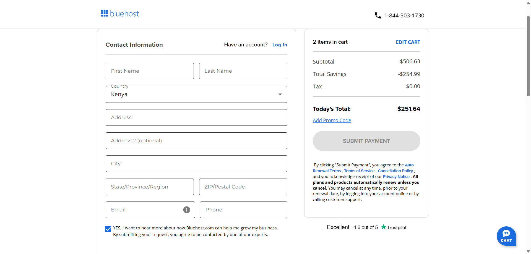Click the email info icon

pyautogui.click(x=187, y=210)
